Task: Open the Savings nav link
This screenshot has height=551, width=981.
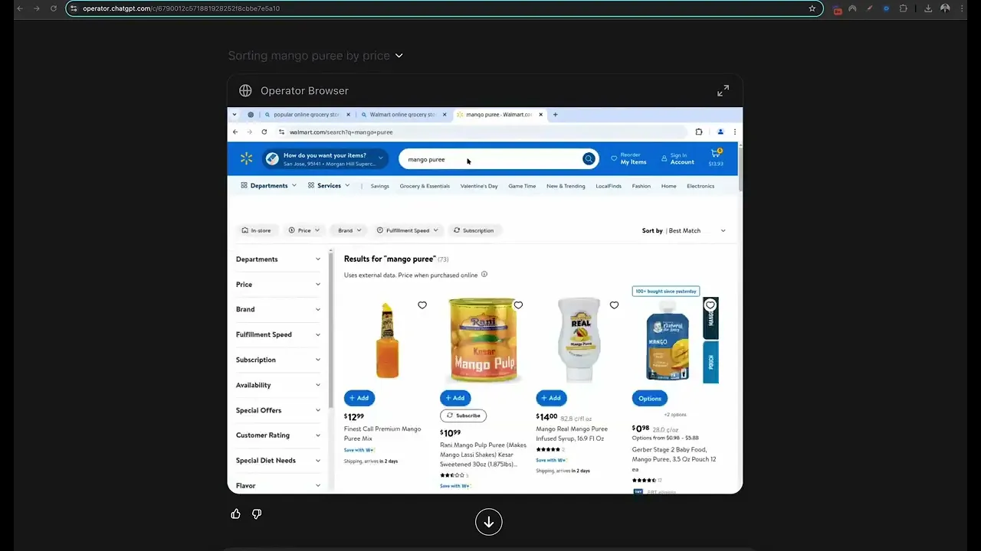Action: point(380,186)
